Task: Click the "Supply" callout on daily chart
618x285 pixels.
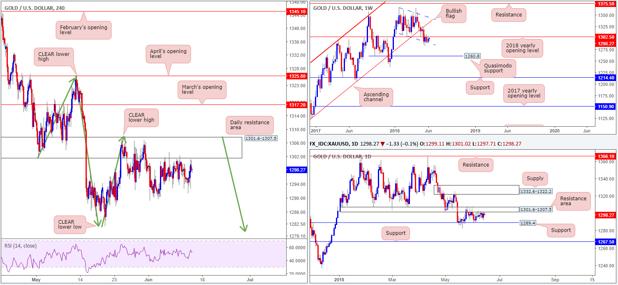Action: [x=535, y=178]
